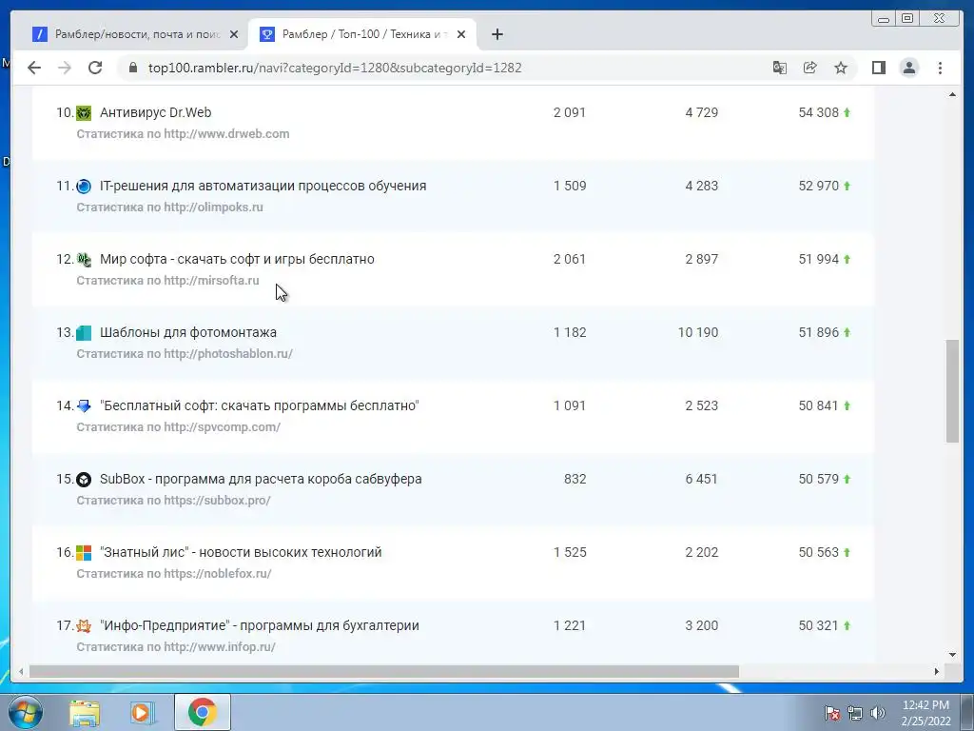
Task: Close the Рамблер/новости tab
Action: [234, 34]
